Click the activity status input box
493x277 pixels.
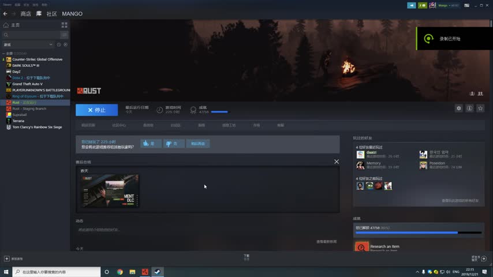coord(207,230)
